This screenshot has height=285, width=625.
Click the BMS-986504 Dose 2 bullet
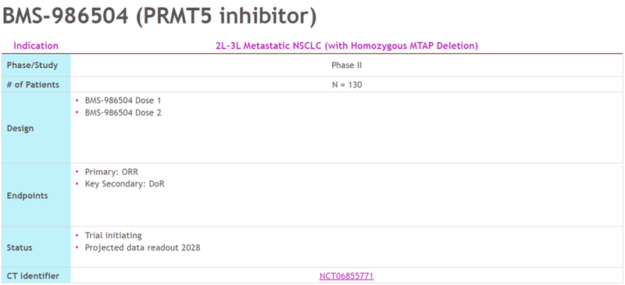tap(123, 112)
